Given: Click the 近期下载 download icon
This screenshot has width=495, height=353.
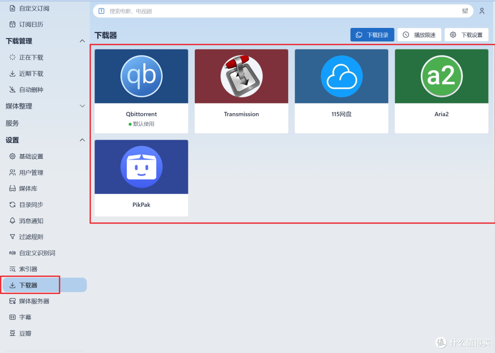Looking at the screenshot, I should tap(12, 74).
